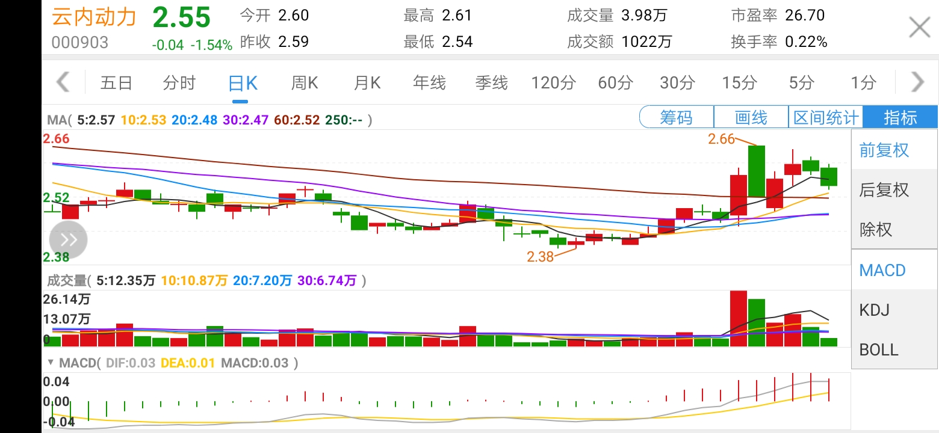The height and width of the screenshot is (433, 939).
Task: Switch to 月K tab
Action: pyautogui.click(x=367, y=83)
